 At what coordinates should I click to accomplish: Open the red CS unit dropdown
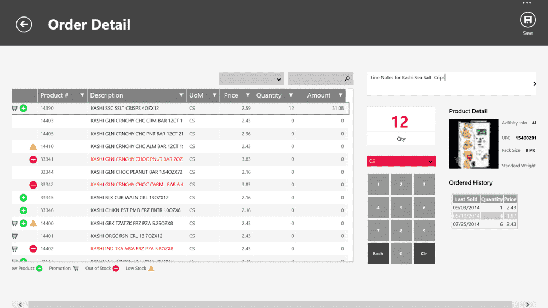[x=401, y=161]
